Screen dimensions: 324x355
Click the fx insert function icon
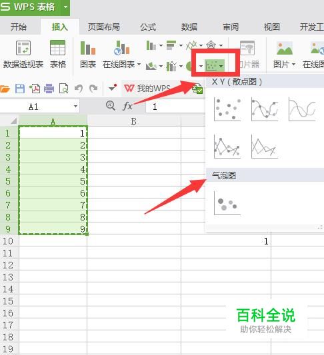127,106
